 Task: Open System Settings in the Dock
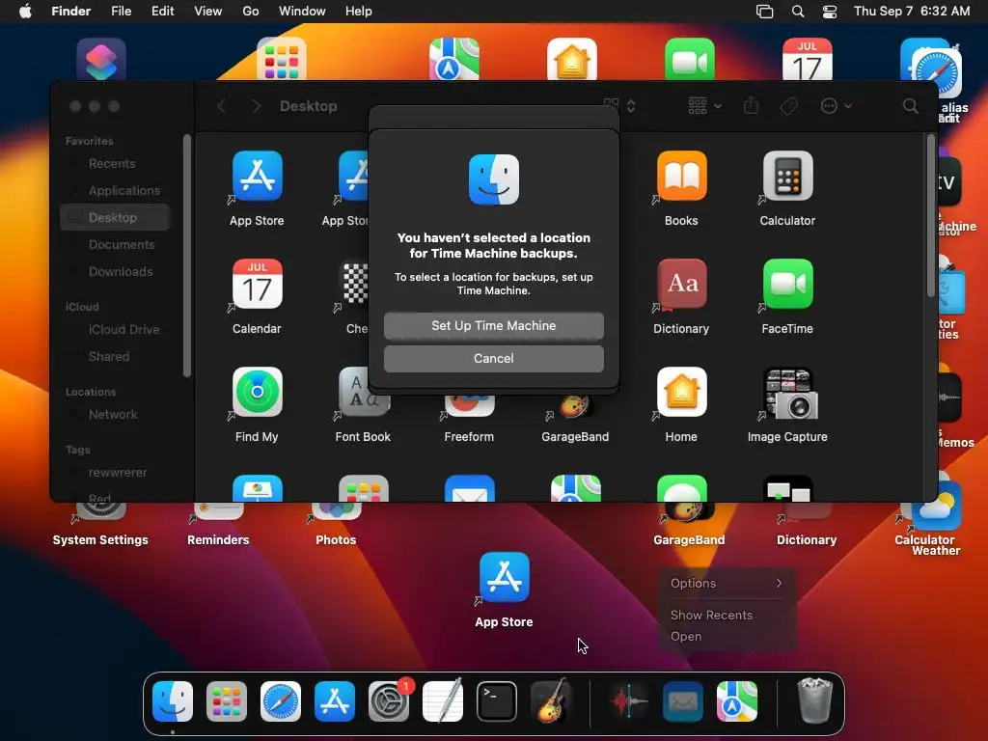pyautogui.click(x=389, y=701)
